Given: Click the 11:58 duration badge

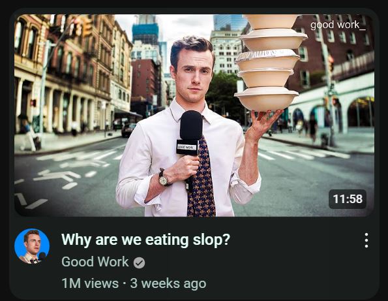Looking at the screenshot, I should pyautogui.click(x=348, y=199).
